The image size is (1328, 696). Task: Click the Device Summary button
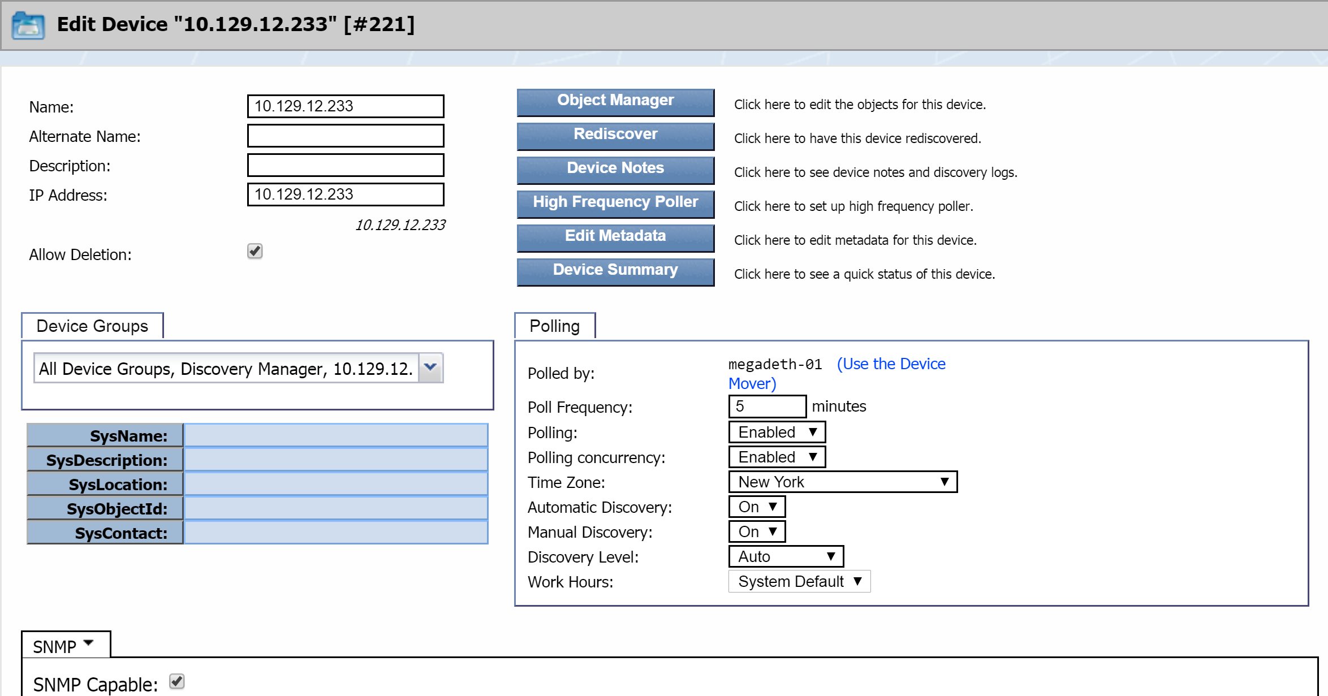pos(615,270)
